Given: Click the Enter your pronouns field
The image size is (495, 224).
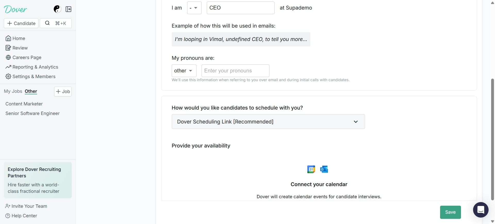Looking at the screenshot, I should [235, 71].
